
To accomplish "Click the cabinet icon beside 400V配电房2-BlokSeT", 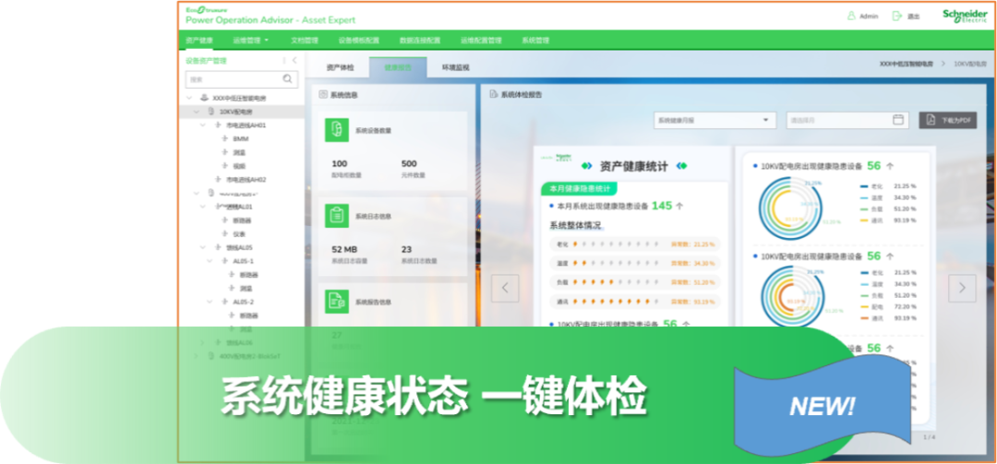I will point(211,356).
